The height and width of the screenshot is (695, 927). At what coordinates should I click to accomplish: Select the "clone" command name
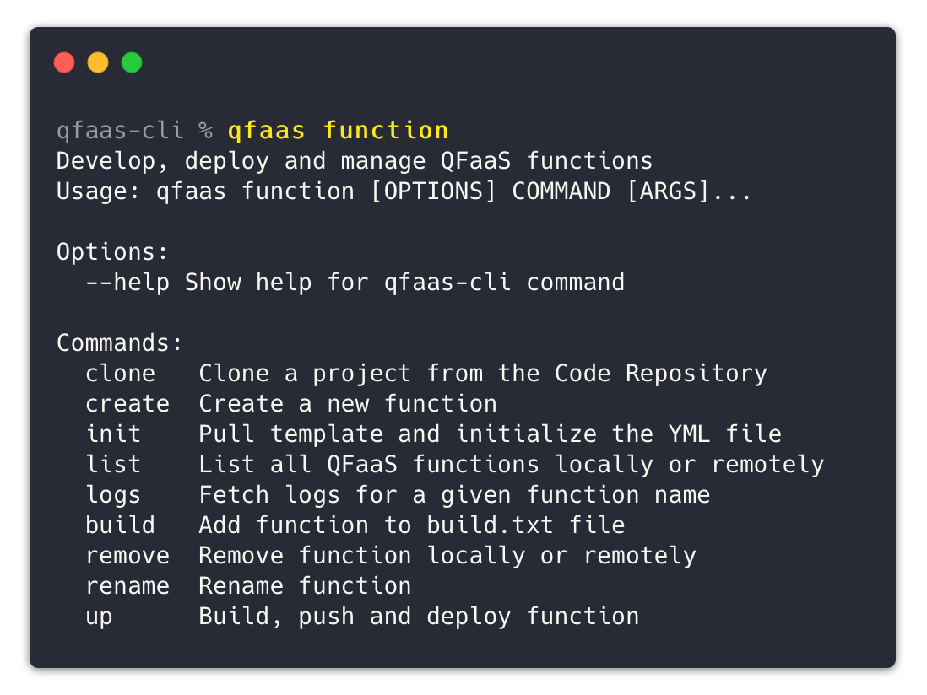point(121,374)
